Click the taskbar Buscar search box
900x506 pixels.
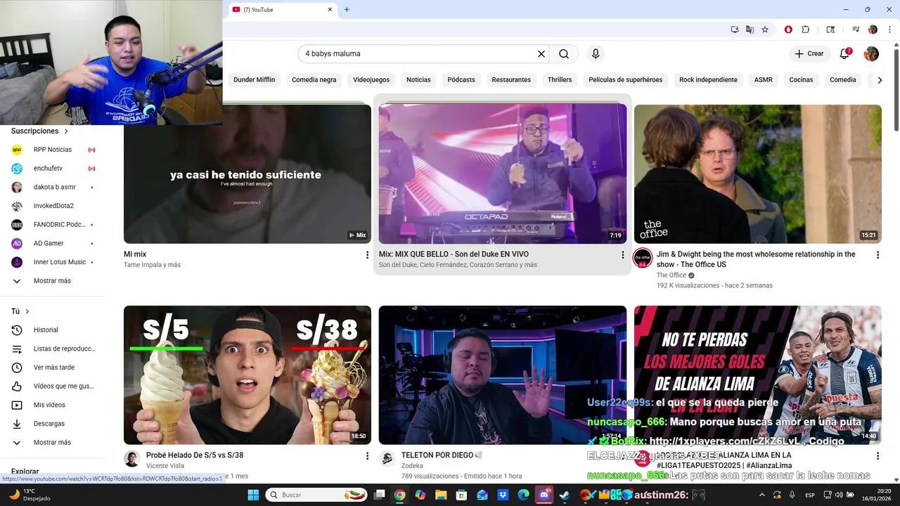click(316, 495)
